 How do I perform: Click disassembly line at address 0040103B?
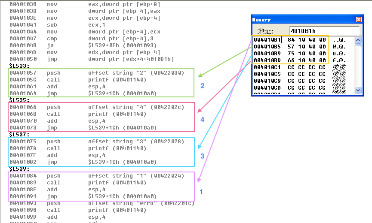pos(85,11)
